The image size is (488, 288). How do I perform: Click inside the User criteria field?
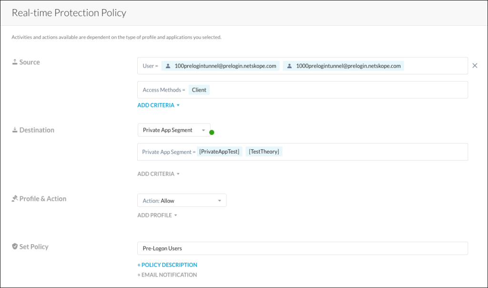tap(303, 66)
